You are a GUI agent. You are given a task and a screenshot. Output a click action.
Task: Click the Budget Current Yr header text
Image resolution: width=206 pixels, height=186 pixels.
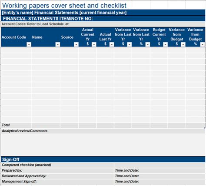159,34
